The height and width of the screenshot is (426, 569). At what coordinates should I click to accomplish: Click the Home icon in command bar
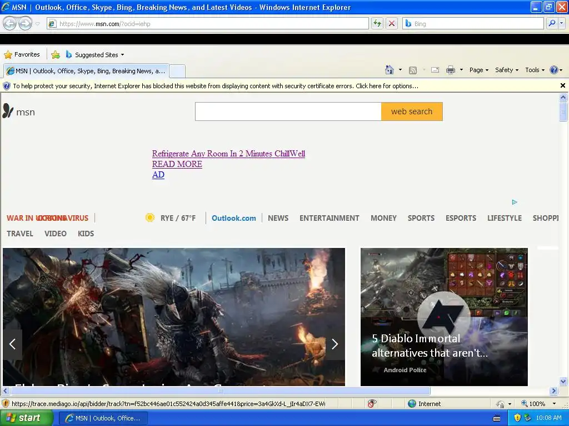coord(390,70)
